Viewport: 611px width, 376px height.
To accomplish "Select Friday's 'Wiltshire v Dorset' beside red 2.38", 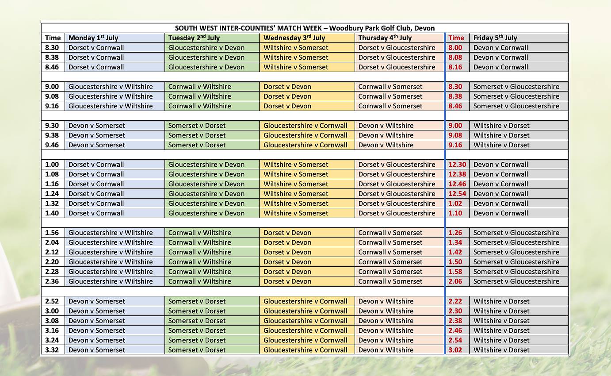I will tap(519, 320).
